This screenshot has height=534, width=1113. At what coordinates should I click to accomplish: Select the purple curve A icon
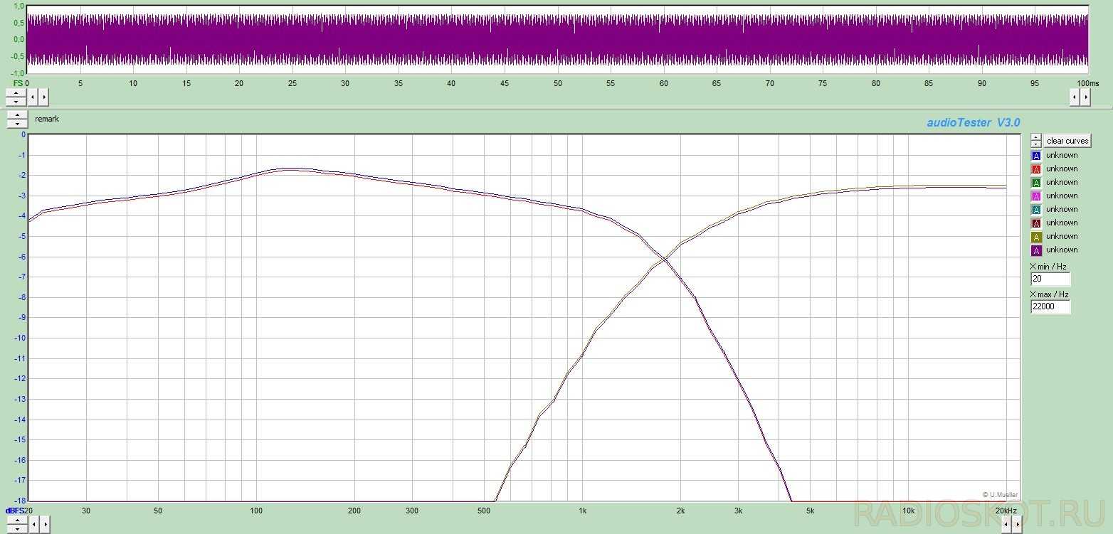coord(1036,250)
